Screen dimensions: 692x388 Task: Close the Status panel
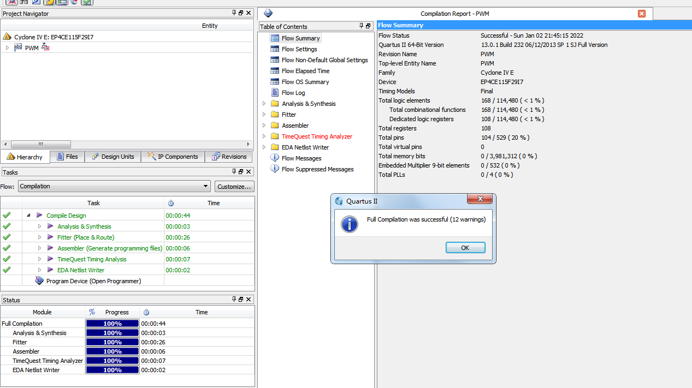249,300
